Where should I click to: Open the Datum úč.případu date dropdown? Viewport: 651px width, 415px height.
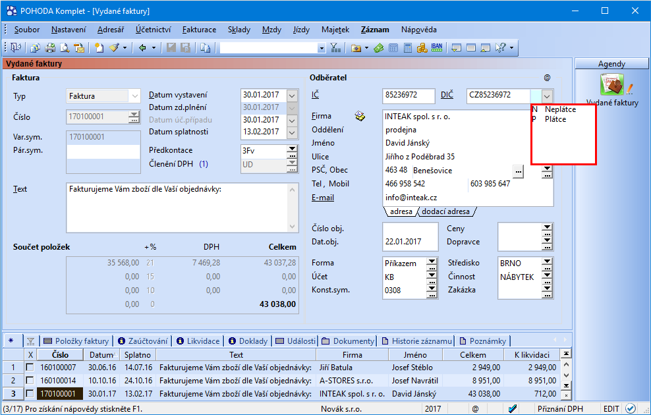(x=293, y=121)
